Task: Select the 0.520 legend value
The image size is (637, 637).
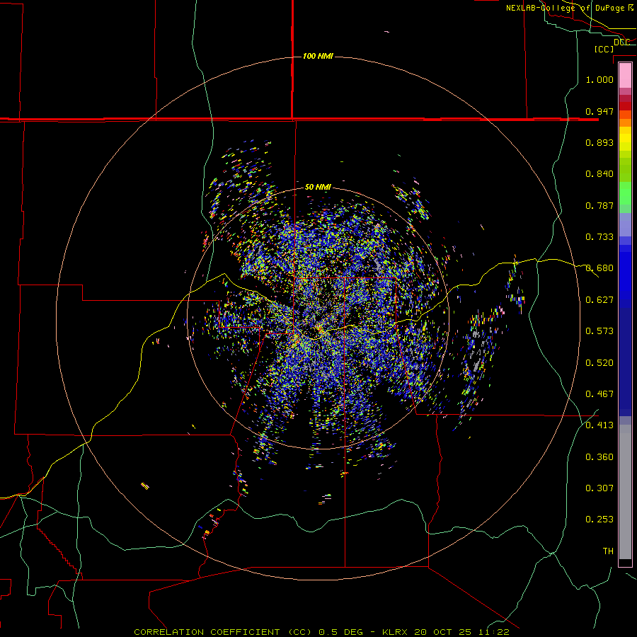Action: click(599, 363)
